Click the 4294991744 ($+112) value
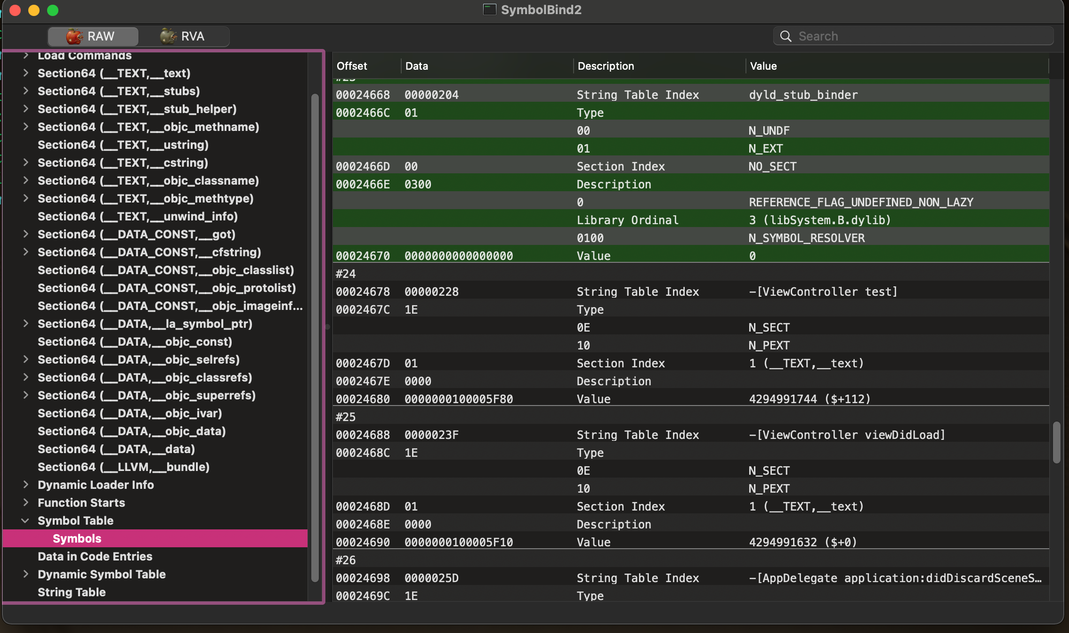Image resolution: width=1069 pixels, height=633 pixels. [x=810, y=399]
